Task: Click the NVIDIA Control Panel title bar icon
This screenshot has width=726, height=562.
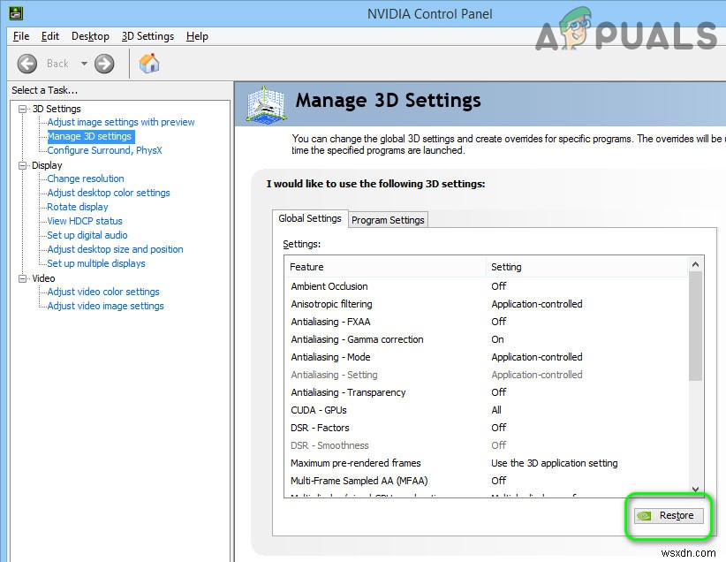Action: pyautogui.click(x=16, y=13)
